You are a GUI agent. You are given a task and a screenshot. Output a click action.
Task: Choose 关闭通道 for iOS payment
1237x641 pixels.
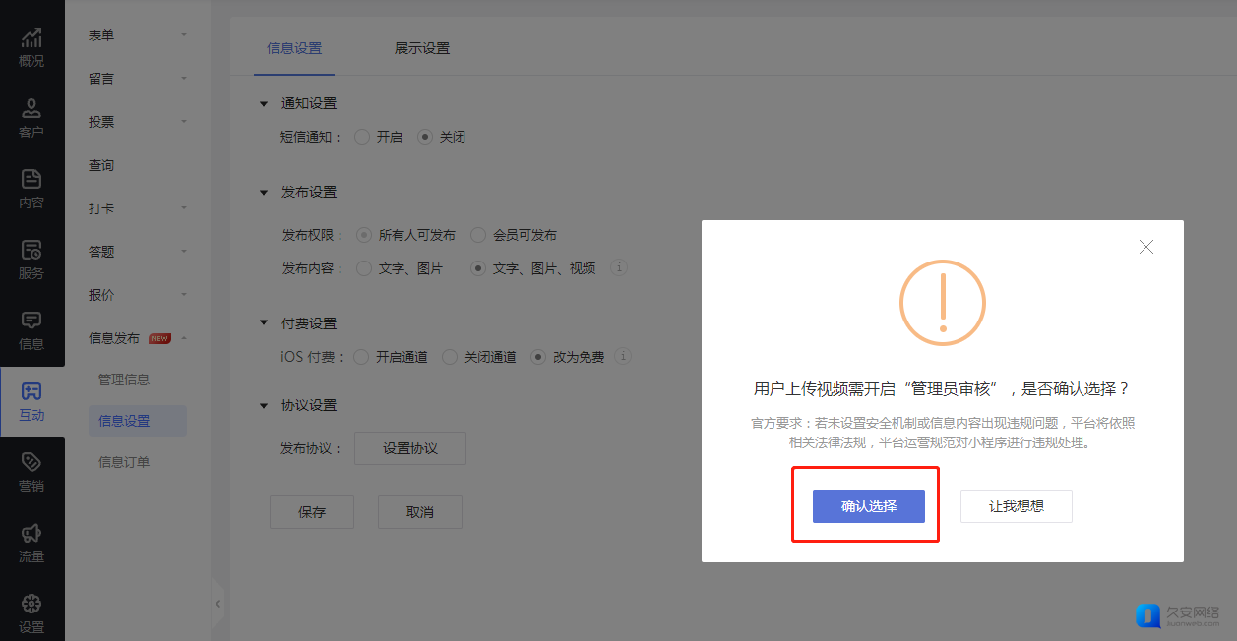pos(450,357)
